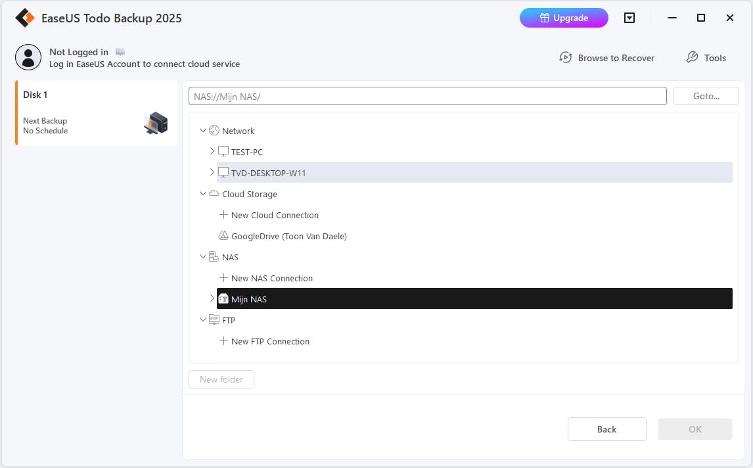Click the plus icon for New FTP Connection
This screenshot has height=468, width=753.
point(223,340)
